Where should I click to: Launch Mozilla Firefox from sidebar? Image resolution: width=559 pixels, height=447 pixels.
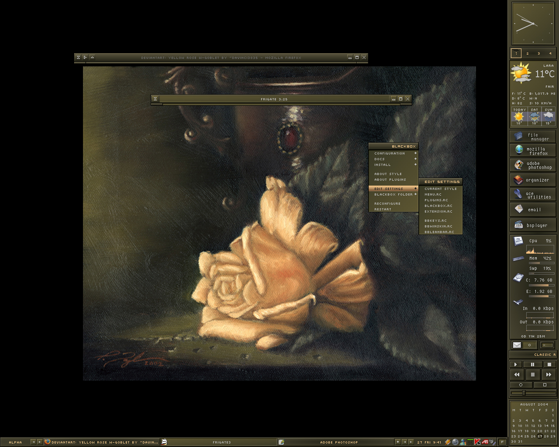(533, 151)
